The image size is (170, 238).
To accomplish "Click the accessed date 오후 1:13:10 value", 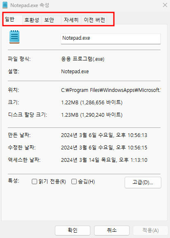I will point(104,160).
